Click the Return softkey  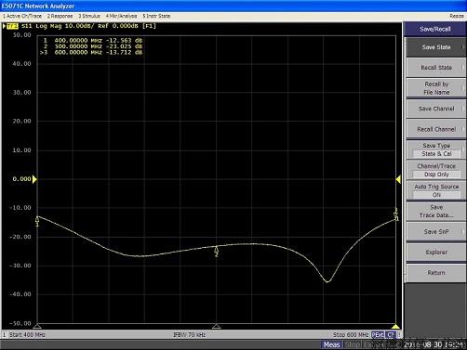(x=436, y=273)
